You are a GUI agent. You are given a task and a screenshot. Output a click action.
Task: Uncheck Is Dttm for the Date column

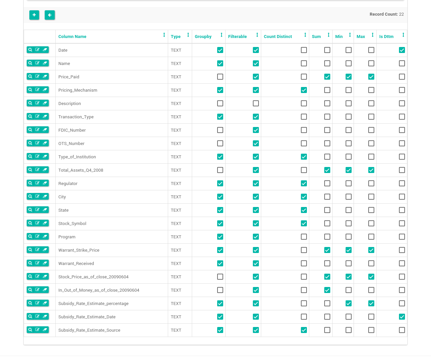pyautogui.click(x=402, y=50)
